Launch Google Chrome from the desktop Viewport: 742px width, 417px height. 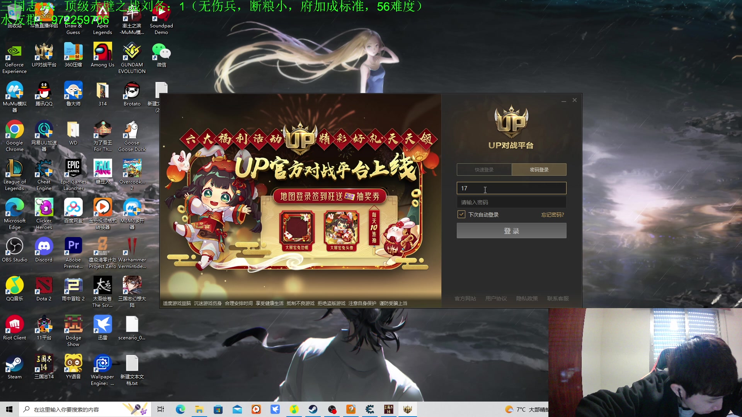click(15, 136)
